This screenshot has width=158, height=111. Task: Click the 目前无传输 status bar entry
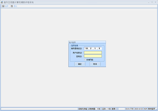83,109
